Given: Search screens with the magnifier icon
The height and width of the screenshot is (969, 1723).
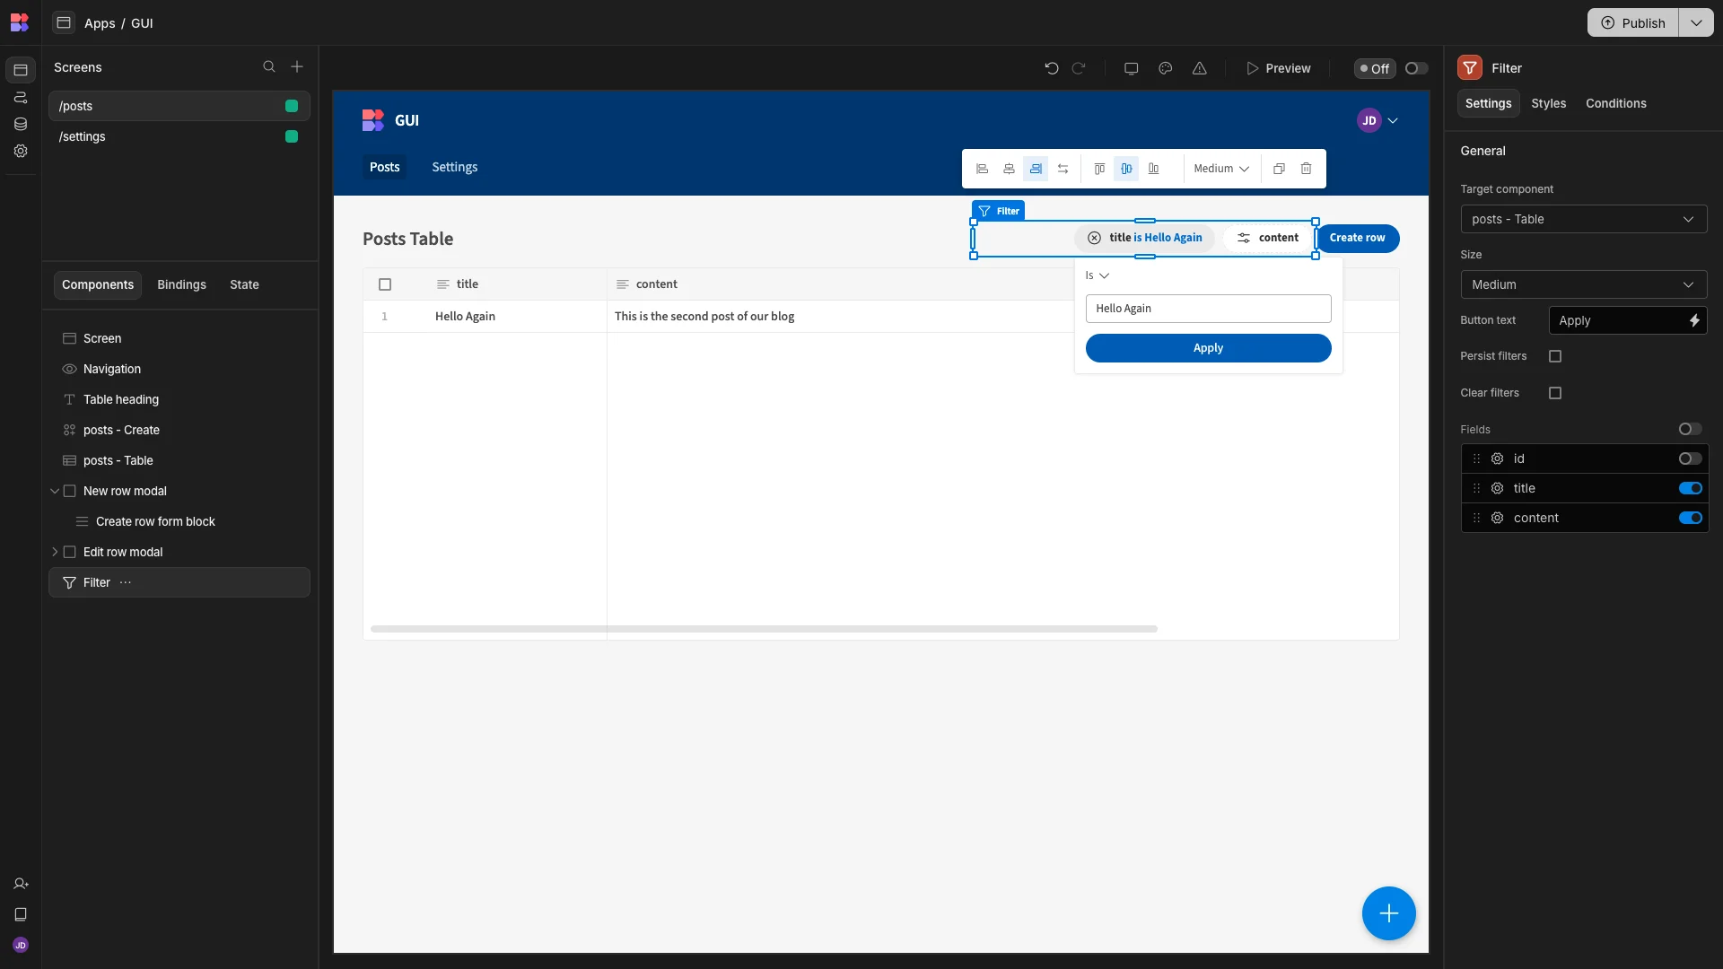Looking at the screenshot, I should pos(268,67).
